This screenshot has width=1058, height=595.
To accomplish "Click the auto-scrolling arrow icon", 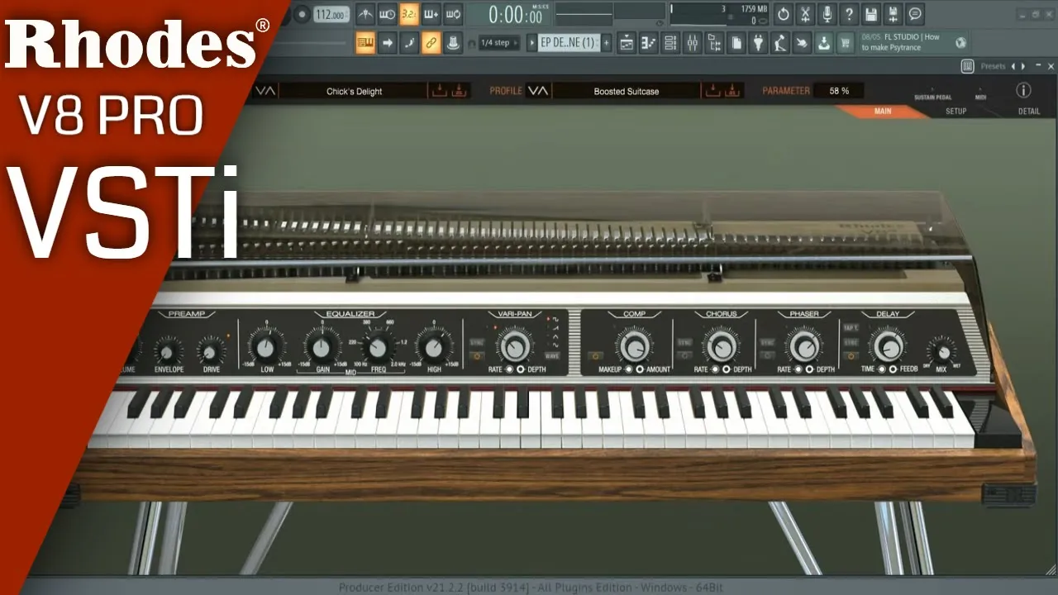I will coord(387,43).
